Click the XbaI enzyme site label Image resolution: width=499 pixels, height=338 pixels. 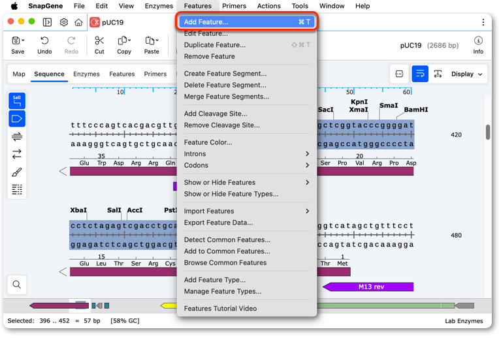[x=78, y=210]
